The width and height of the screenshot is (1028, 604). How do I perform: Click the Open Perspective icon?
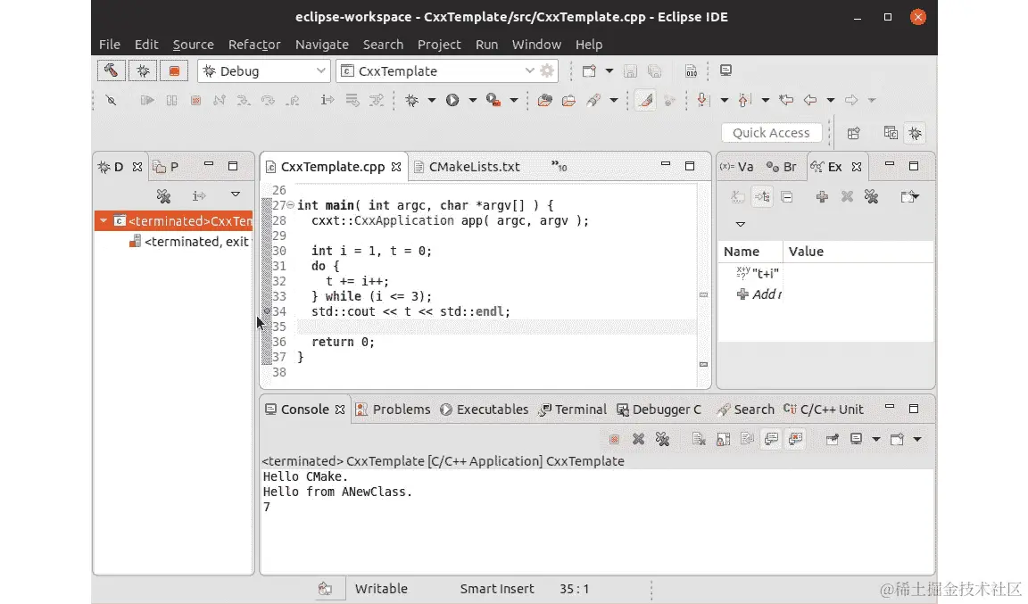click(x=853, y=133)
